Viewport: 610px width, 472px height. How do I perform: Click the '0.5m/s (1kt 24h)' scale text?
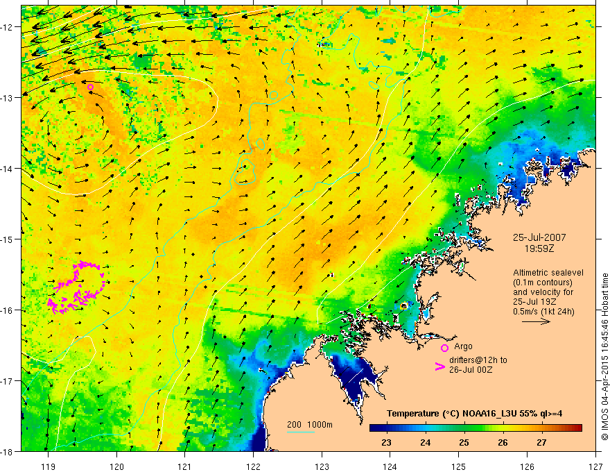coord(543,311)
